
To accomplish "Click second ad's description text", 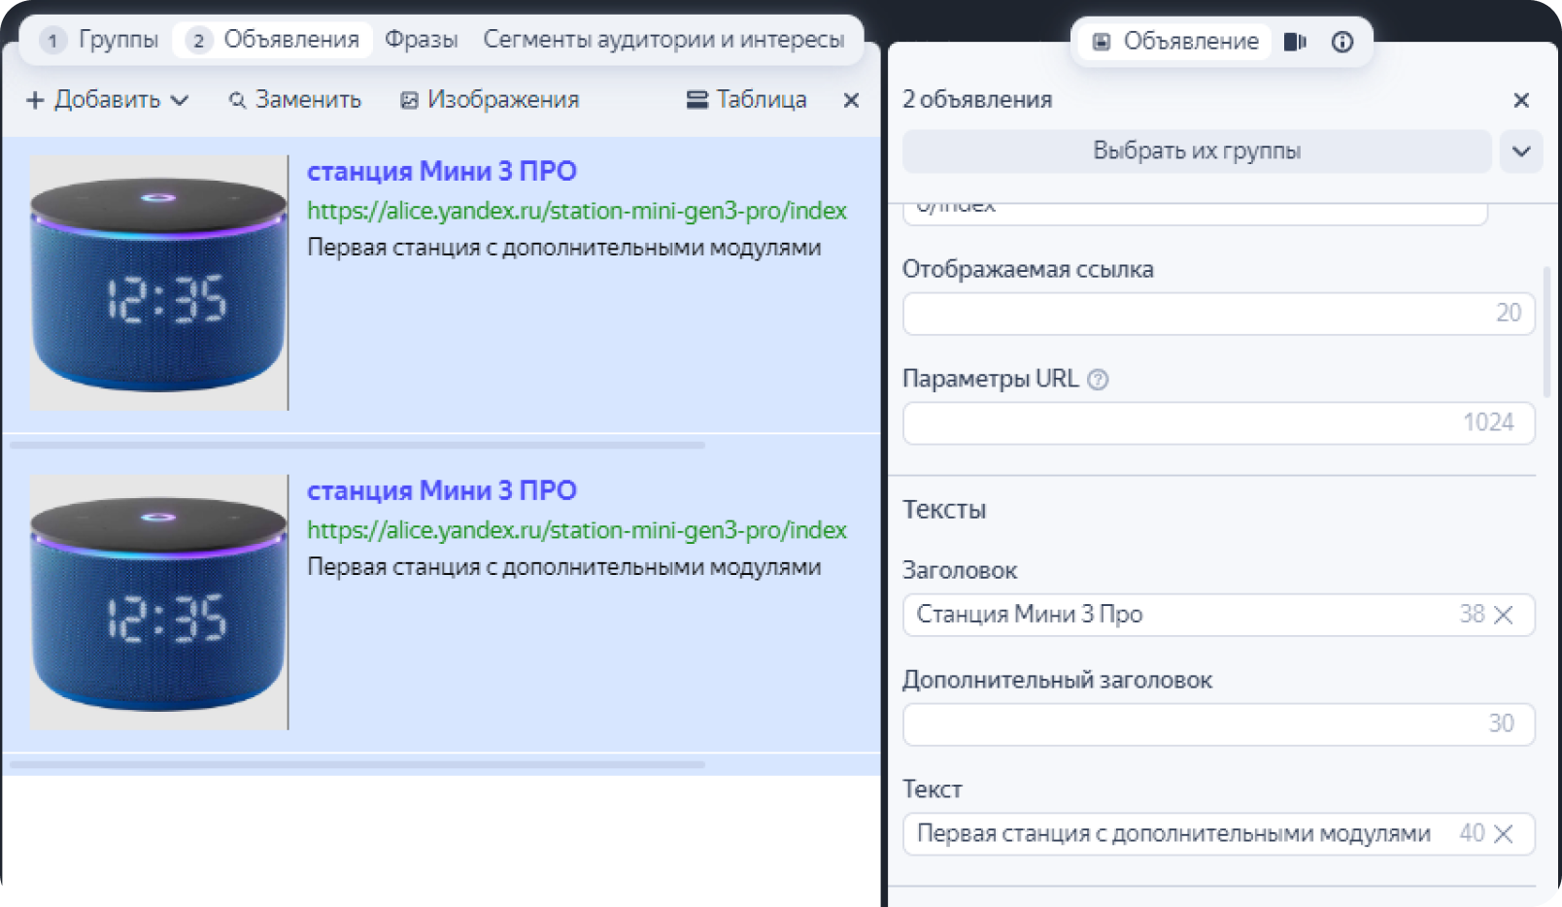I will pyautogui.click(x=564, y=567).
